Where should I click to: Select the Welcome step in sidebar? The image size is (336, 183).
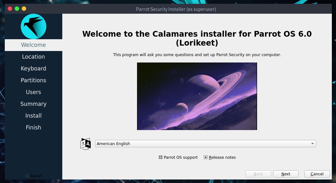click(34, 45)
